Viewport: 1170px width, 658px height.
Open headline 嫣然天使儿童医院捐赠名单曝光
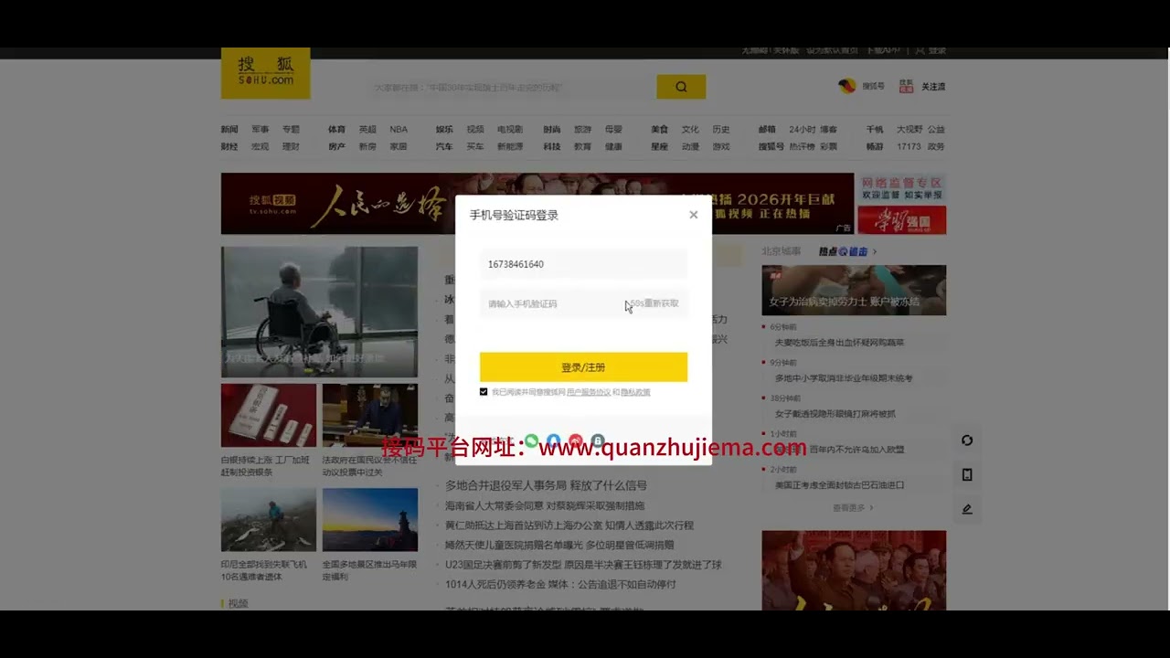pos(559,545)
